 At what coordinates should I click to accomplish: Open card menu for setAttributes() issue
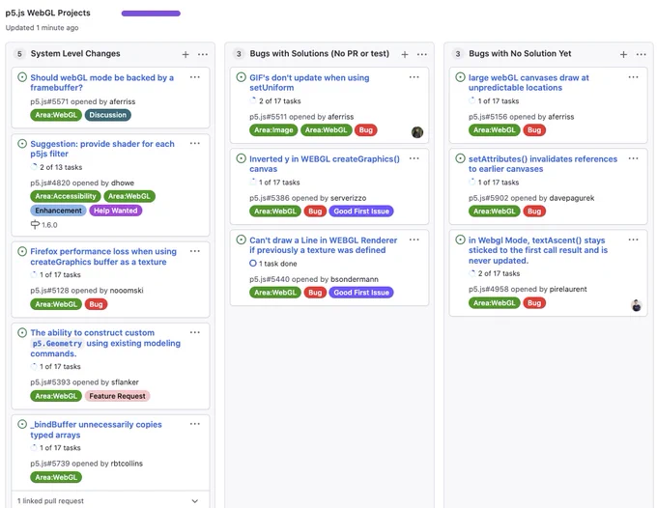(x=633, y=158)
